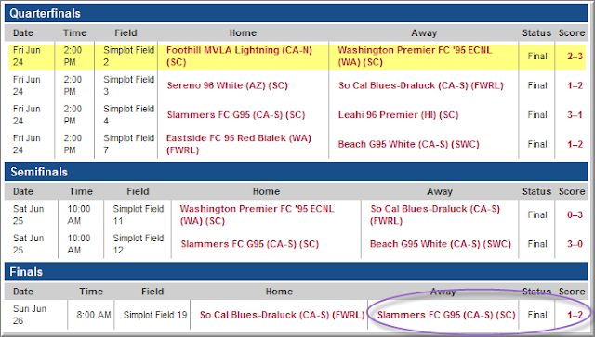Open Beach G95 White quarterfinal away link
This screenshot has width=595, height=337.
tap(409, 145)
